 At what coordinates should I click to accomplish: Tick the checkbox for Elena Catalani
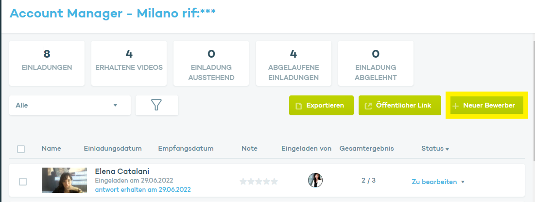coord(23,182)
